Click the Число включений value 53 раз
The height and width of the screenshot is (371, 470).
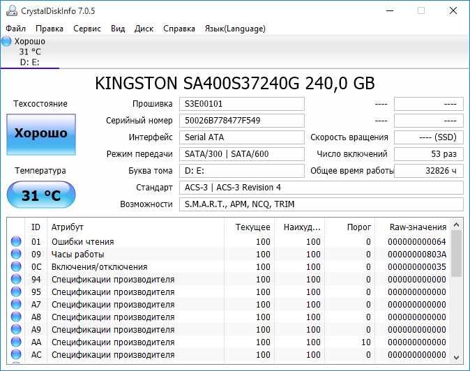pyautogui.click(x=429, y=154)
